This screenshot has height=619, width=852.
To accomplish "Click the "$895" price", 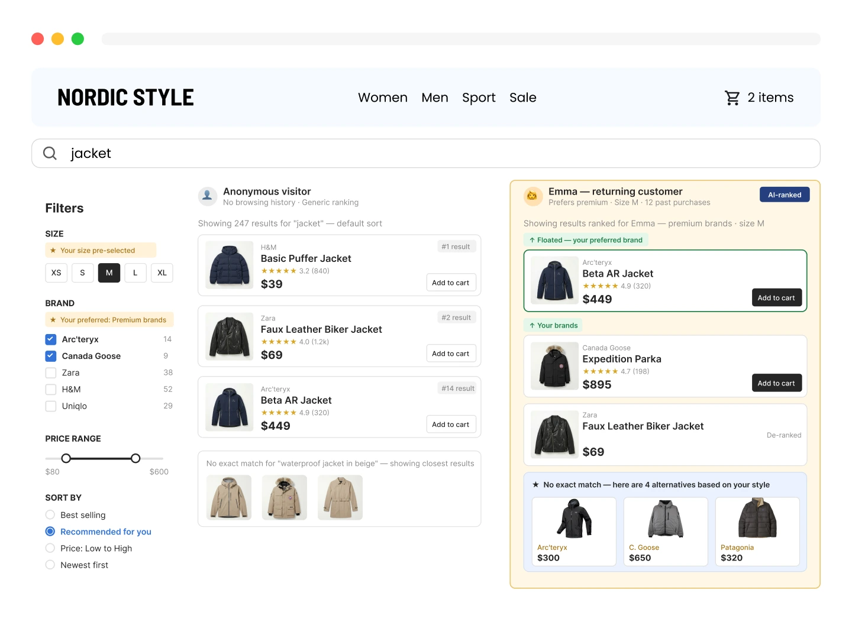I will [597, 384].
